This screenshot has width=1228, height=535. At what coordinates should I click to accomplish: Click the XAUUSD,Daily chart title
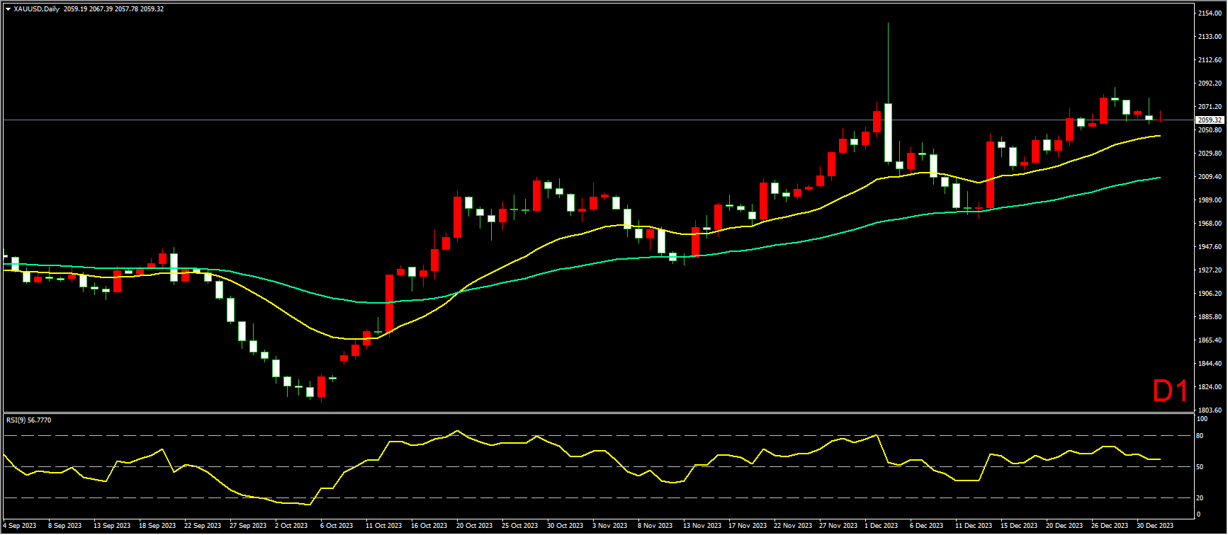[x=36, y=9]
